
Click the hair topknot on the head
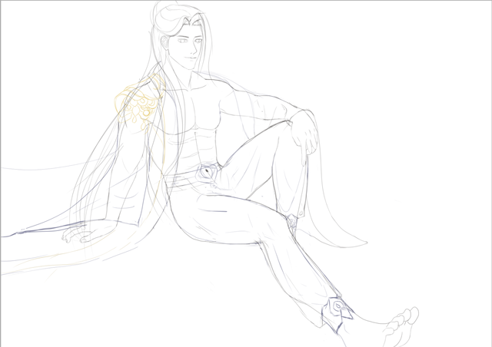165,13
